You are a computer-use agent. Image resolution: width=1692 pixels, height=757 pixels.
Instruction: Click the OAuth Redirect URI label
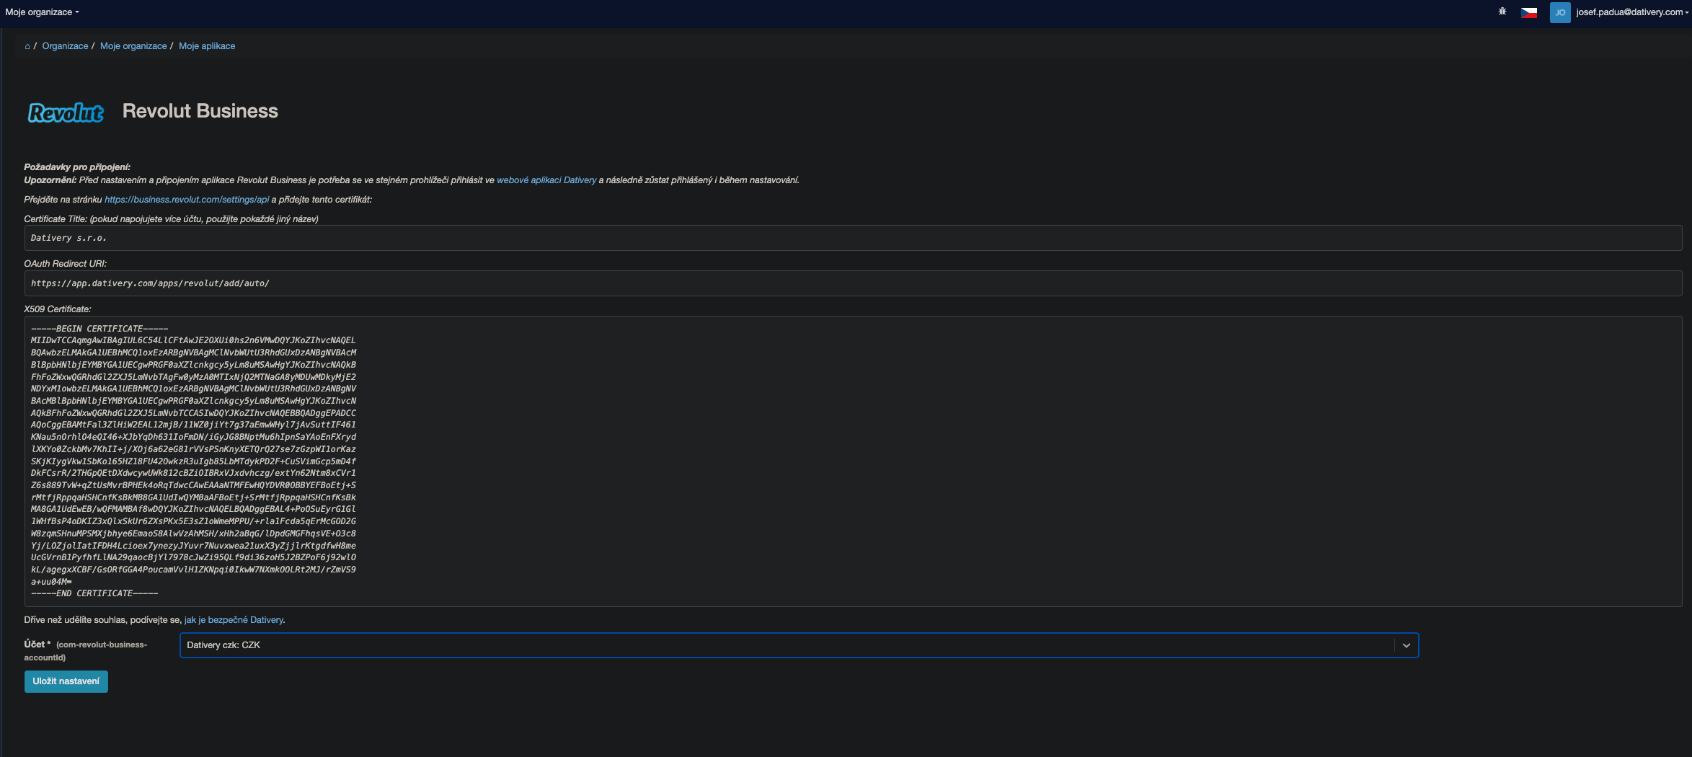coord(66,264)
